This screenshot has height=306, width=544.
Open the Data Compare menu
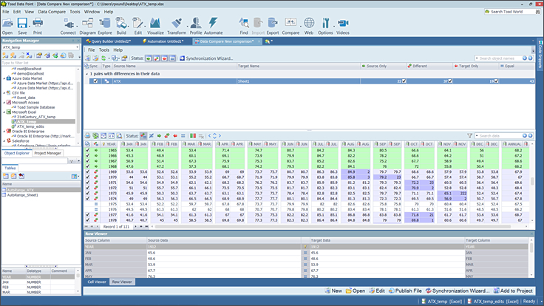pos(52,12)
